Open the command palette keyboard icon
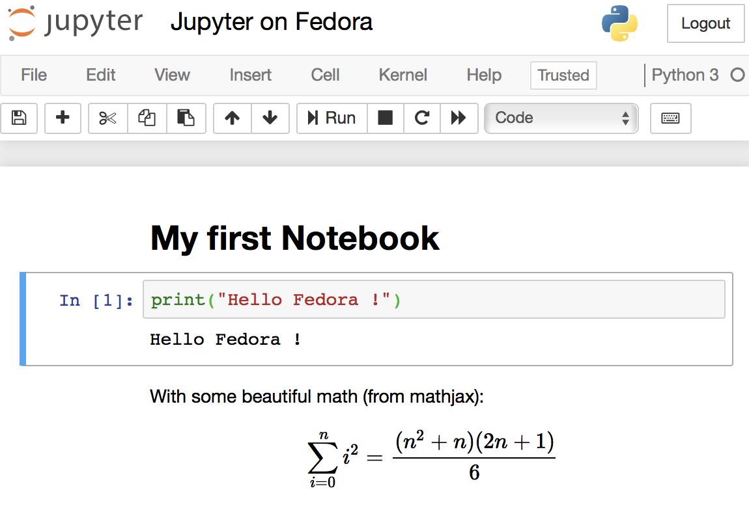 click(x=670, y=118)
